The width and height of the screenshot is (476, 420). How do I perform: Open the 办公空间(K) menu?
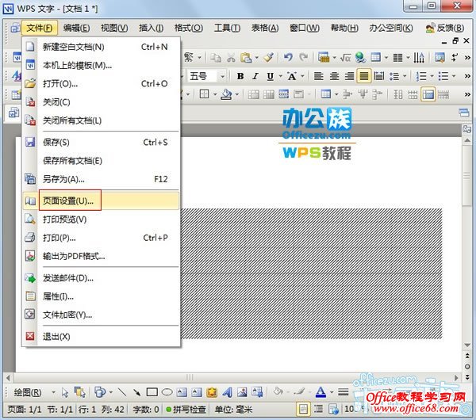click(x=390, y=28)
